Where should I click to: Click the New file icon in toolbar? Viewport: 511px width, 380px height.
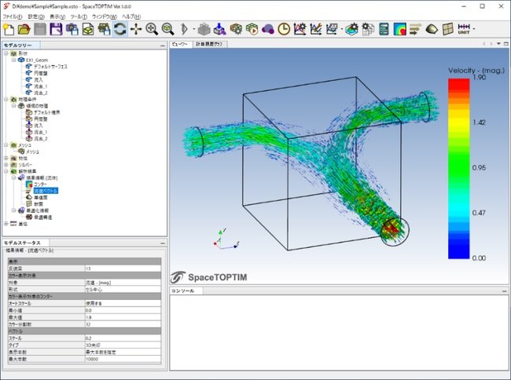click(x=9, y=29)
